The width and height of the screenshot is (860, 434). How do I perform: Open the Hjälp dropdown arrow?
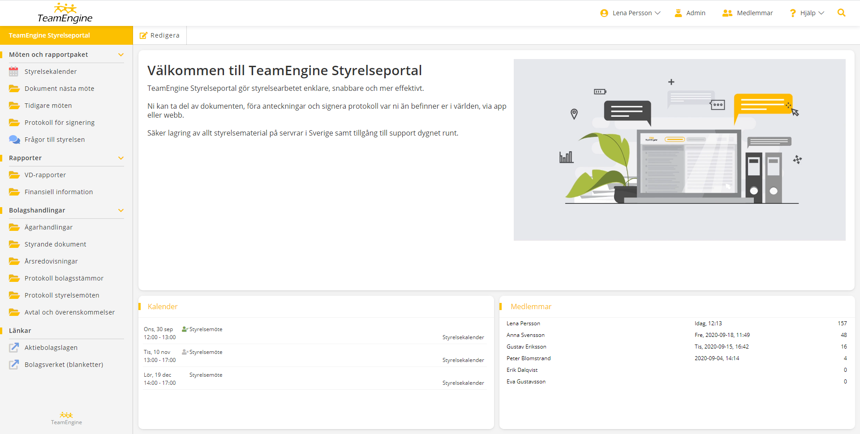pyautogui.click(x=821, y=13)
